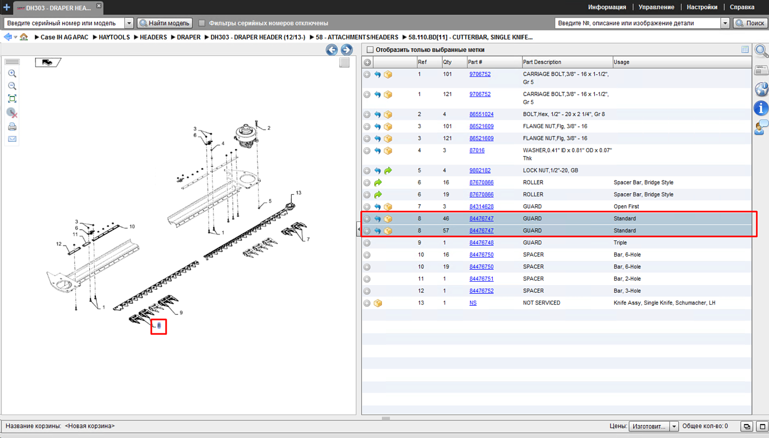Click the box icon in the NOT SERVICED row
This screenshot has height=438, width=769.
(x=378, y=303)
